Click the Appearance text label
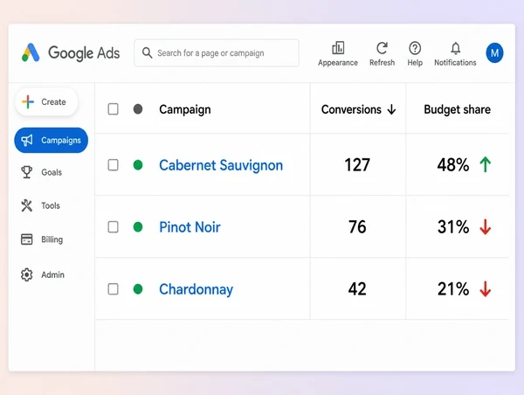524x395 pixels. click(x=338, y=63)
